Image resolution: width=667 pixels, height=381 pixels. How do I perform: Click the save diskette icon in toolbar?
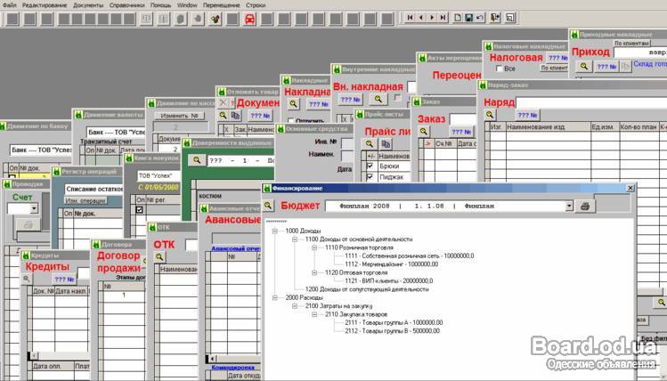click(468, 17)
